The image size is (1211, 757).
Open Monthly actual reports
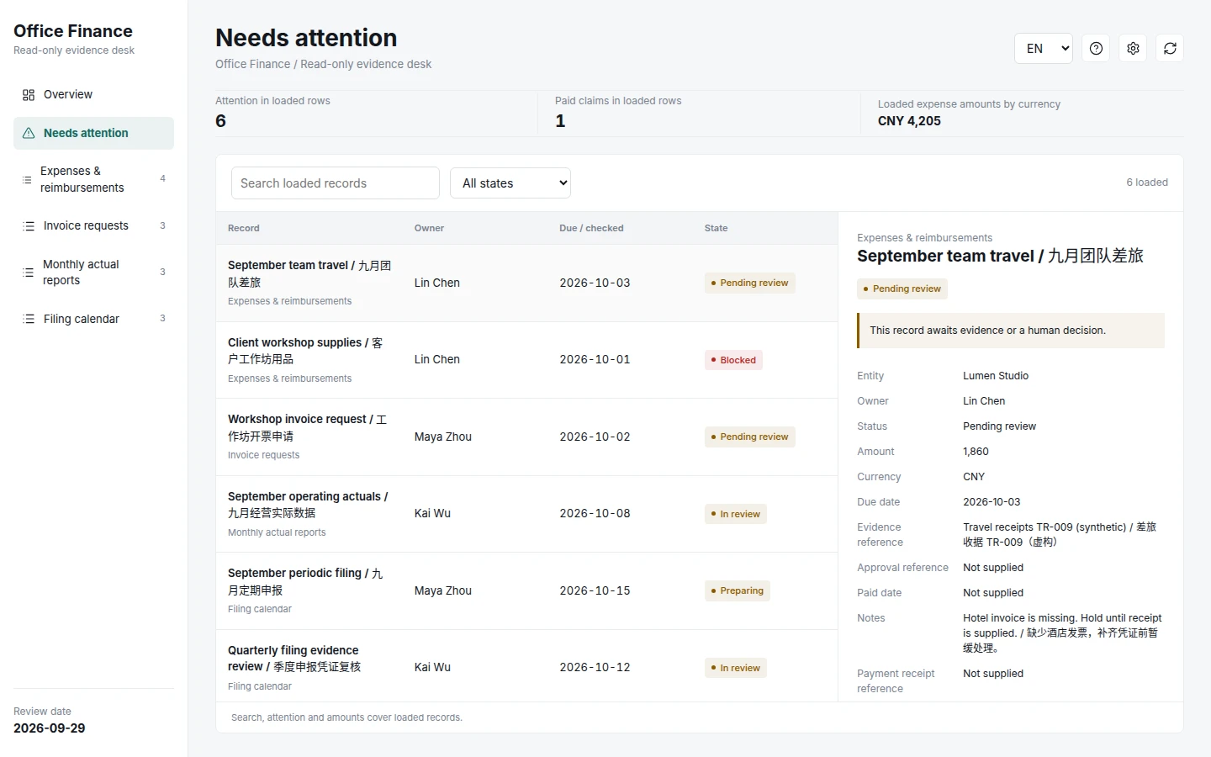[93, 273]
